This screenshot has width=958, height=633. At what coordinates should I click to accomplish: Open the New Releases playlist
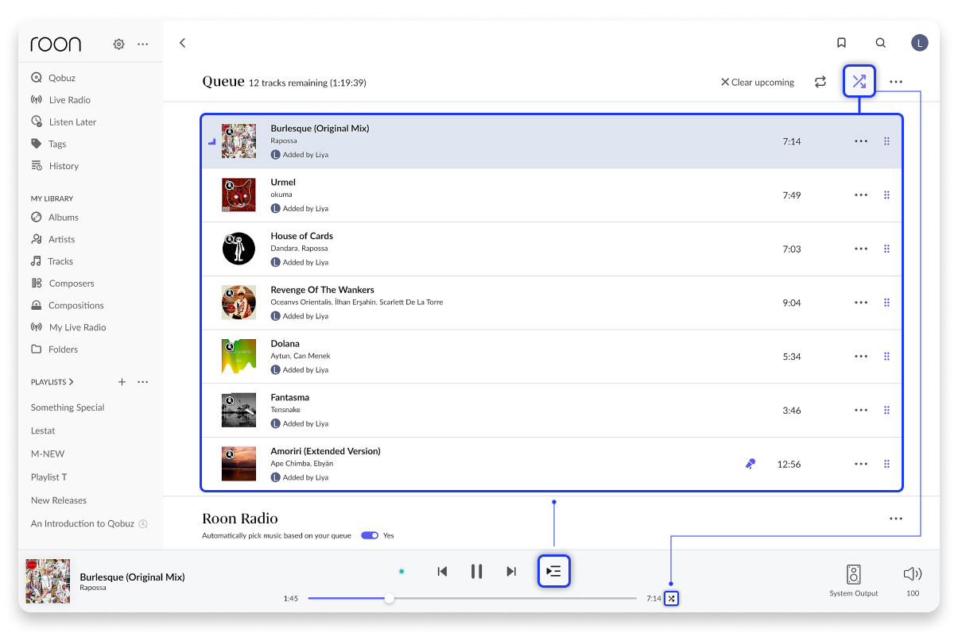59,500
